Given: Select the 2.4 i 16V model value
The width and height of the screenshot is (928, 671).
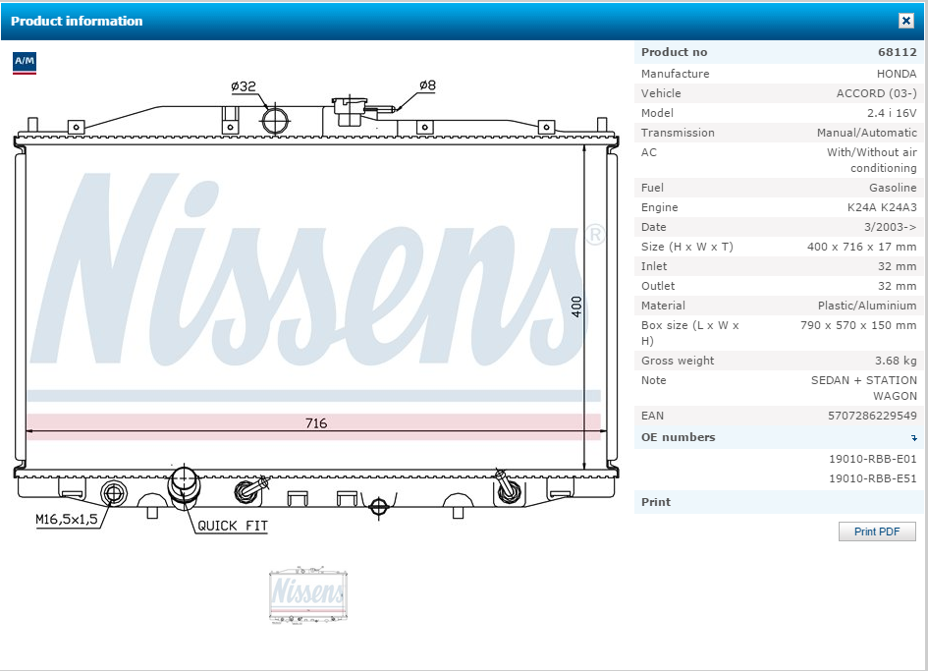Looking at the screenshot, I should [892, 113].
